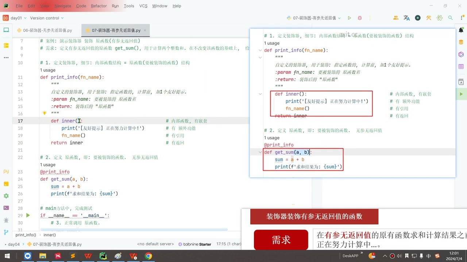Open the purple icon in the right sidebar
This screenshot has height=262, width=467.
coord(461,55)
